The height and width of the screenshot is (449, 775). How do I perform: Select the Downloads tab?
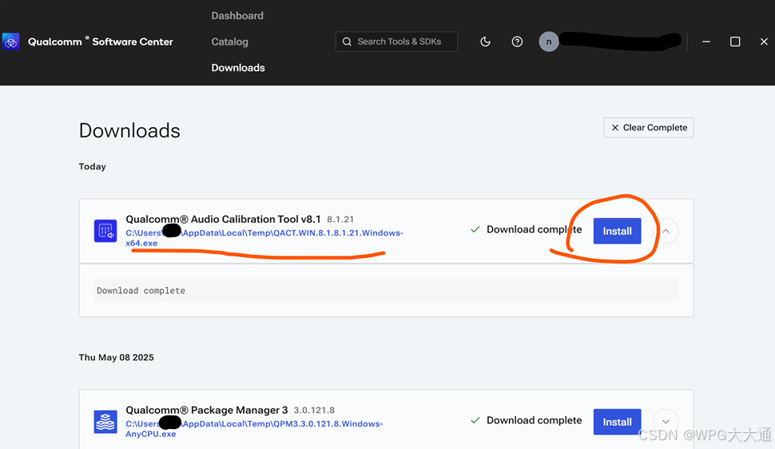tap(238, 68)
